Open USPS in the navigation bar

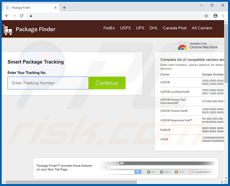pyautogui.click(x=125, y=28)
